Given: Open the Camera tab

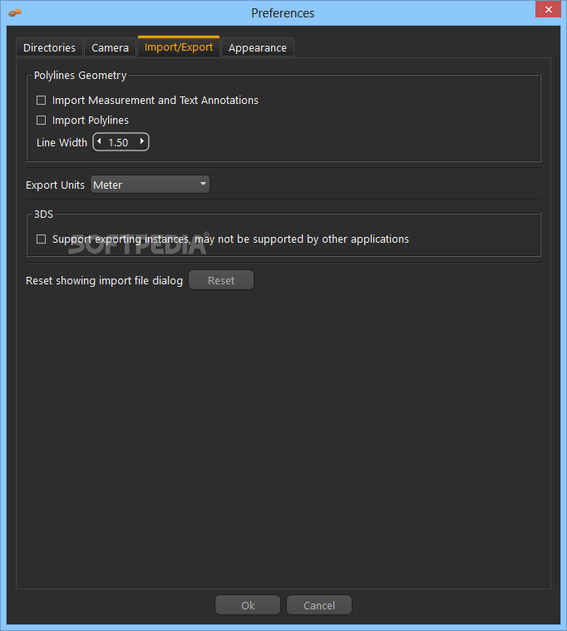Looking at the screenshot, I should pos(110,47).
